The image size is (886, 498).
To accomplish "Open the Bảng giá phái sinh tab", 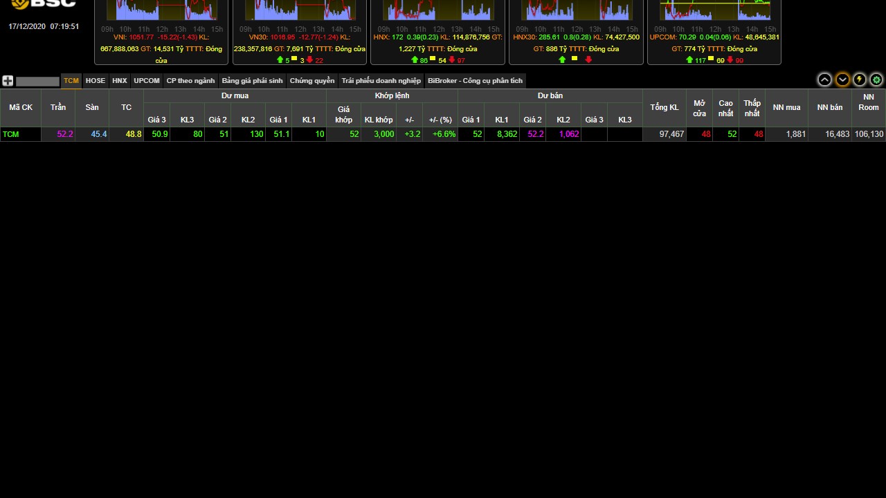I will point(252,81).
